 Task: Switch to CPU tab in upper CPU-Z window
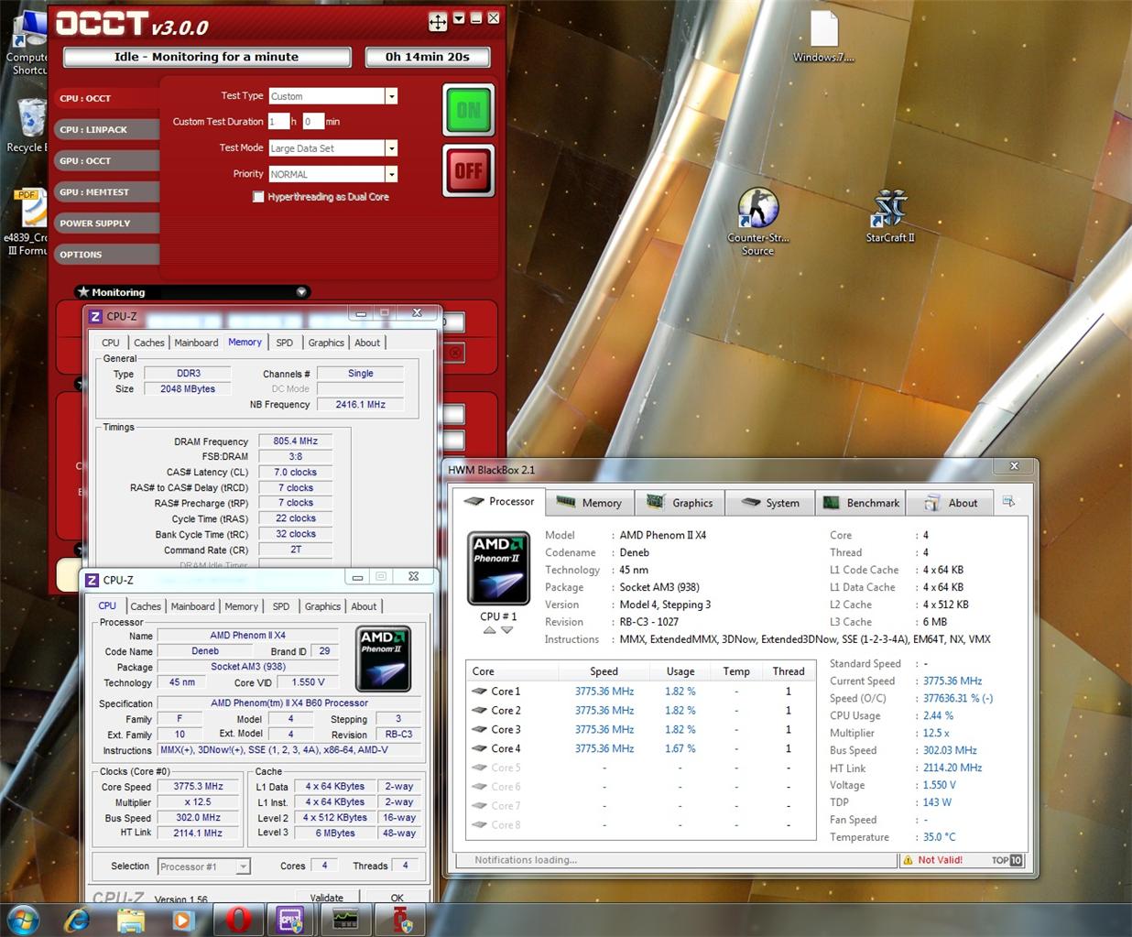tap(111, 343)
